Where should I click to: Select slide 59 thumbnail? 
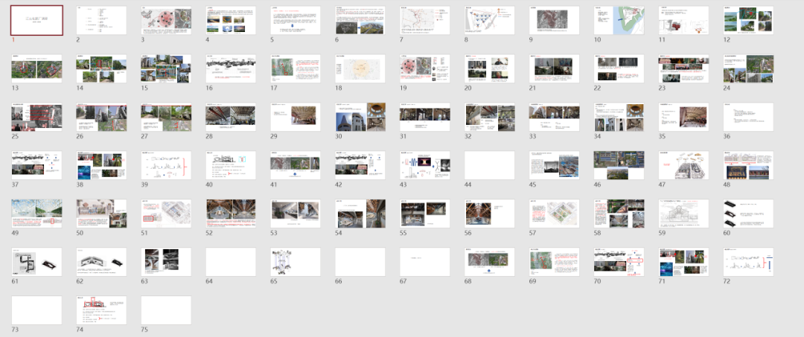(x=684, y=214)
